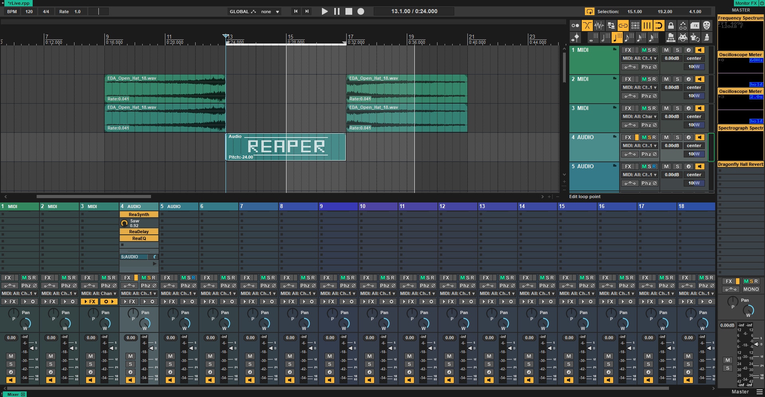Toggle MONO on master channel

[x=751, y=289]
